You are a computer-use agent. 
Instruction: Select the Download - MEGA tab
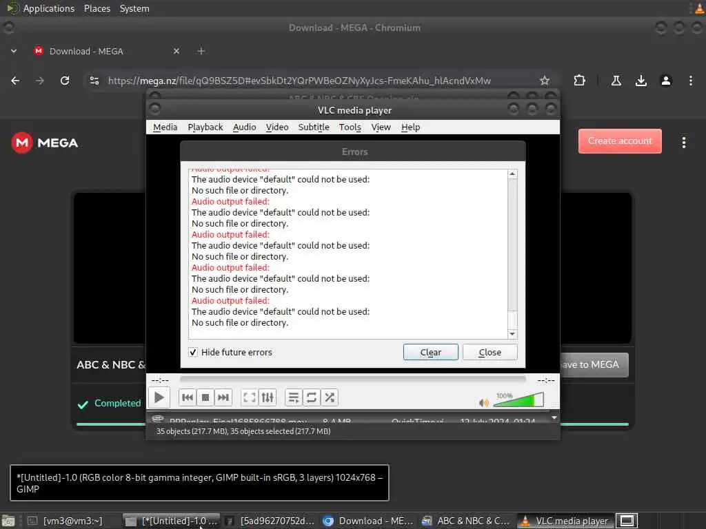107,51
